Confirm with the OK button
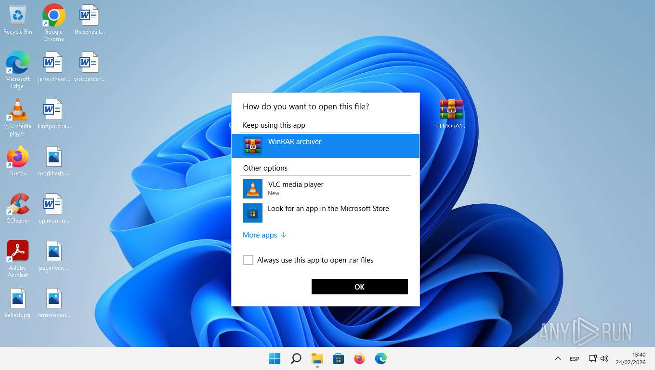Screen dimensions: 655x370 (x=360, y=287)
